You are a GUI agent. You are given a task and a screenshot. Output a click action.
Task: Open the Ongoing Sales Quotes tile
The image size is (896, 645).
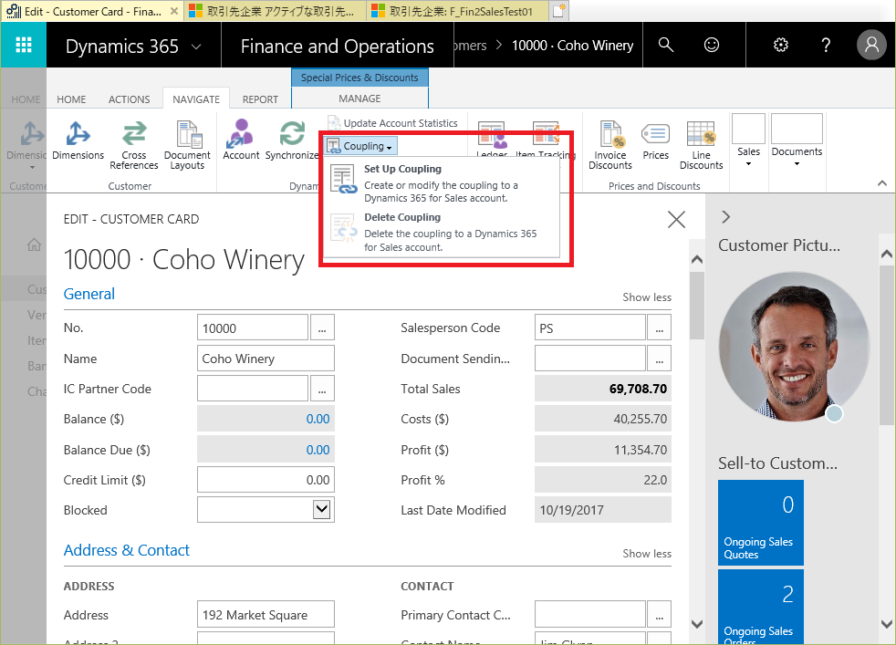pos(761,523)
